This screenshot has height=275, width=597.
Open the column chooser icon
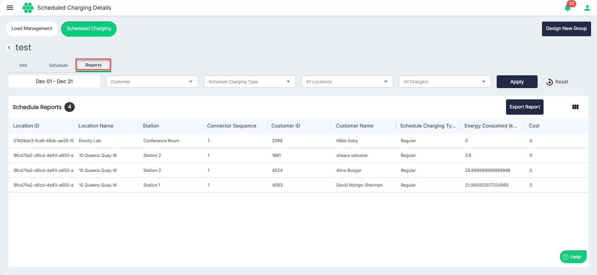point(575,107)
